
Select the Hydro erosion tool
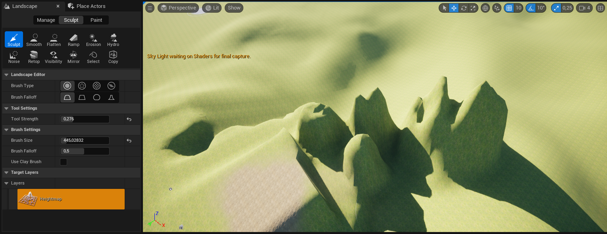113,40
